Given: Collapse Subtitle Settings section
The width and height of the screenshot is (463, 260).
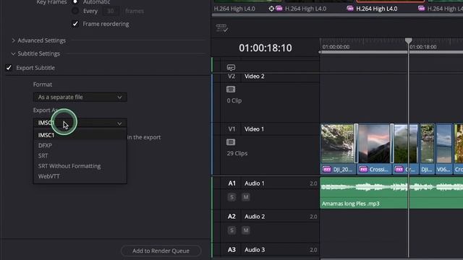Looking at the screenshot, I should tap(13, 53).
